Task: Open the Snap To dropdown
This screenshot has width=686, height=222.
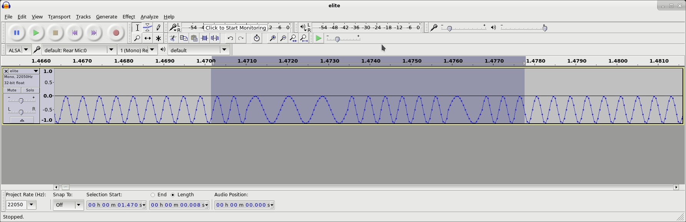Action: point(68,205)
